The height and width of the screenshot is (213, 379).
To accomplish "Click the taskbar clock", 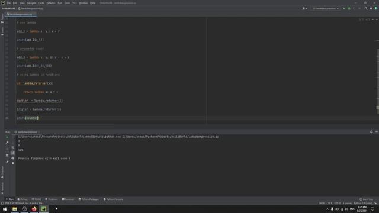I will [x=362, y=209].
